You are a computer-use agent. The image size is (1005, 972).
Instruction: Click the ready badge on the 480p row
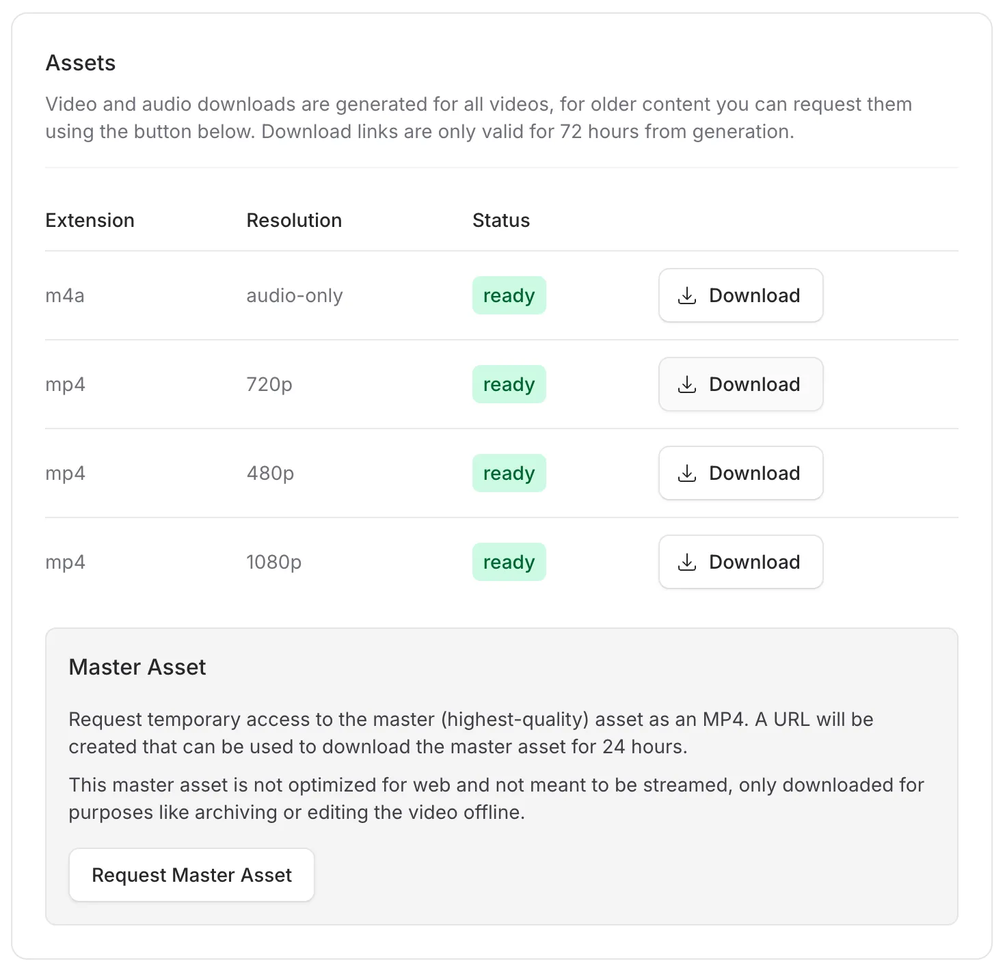tap(509, 473)
